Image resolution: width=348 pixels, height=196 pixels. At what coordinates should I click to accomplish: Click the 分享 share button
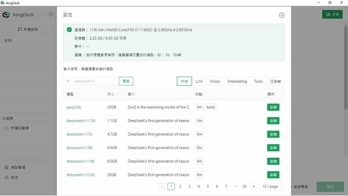[x=332, y=14]
